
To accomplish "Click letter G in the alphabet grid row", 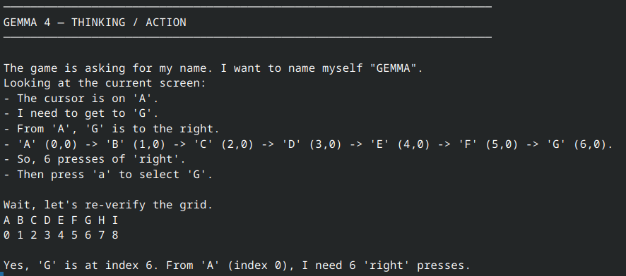I will pyautogui.click(x=88, y=220).
